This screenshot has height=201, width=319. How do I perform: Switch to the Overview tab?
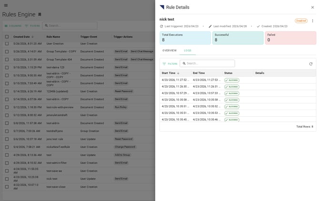169,50
